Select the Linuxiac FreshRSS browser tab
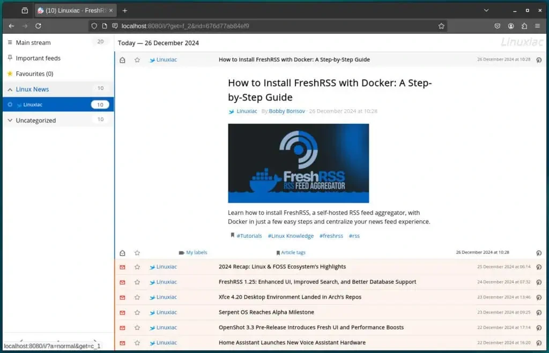 (75, 10)
